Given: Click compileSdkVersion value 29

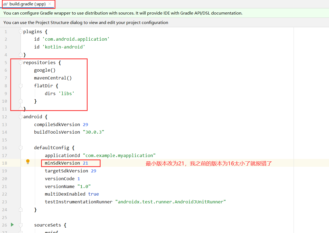Looking at the screenshot, I should (x=85, y=124).
